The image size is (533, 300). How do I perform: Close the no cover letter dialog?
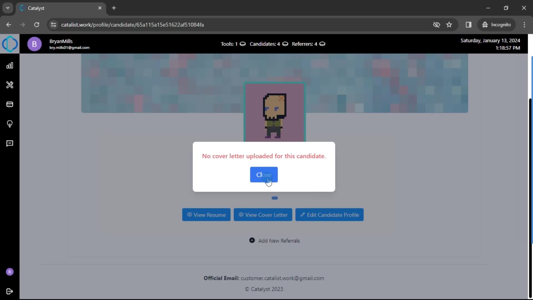pos(263,175)
